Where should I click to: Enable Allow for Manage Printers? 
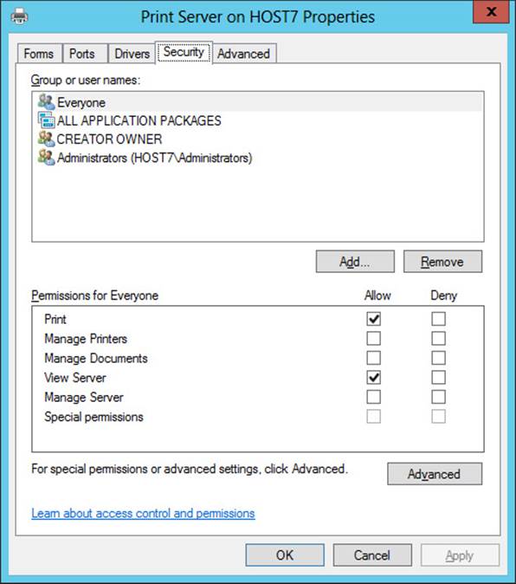click(x=373, y=339)
